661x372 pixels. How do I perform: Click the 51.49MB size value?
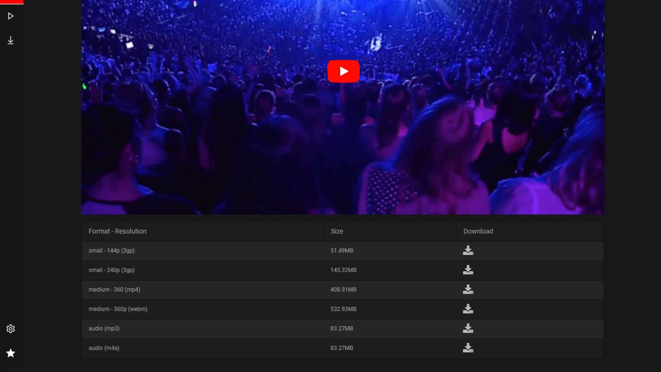[342, 251]
